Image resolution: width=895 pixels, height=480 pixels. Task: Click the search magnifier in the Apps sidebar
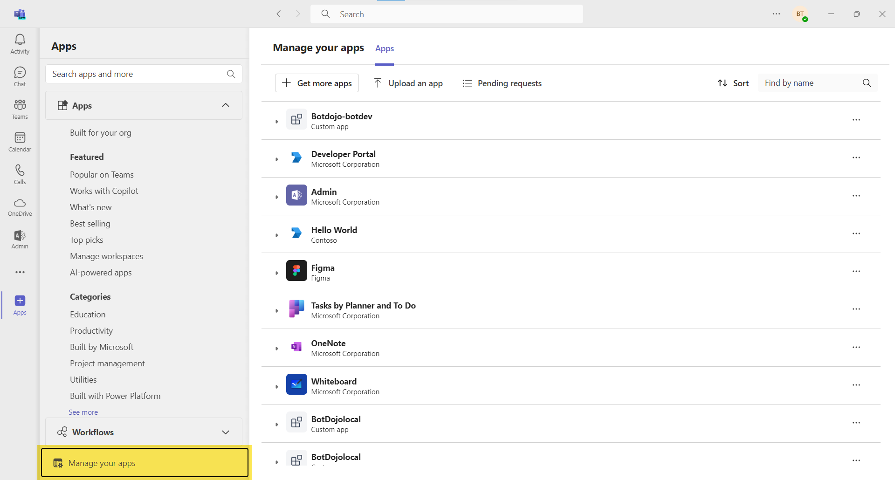(231, 74)
